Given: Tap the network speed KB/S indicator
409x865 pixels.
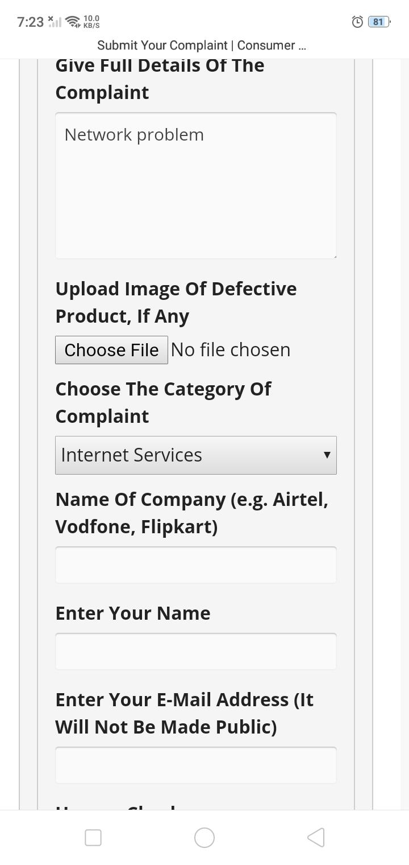Looking at the screenshot, I should pyautogui.click(x=91, y=22).
